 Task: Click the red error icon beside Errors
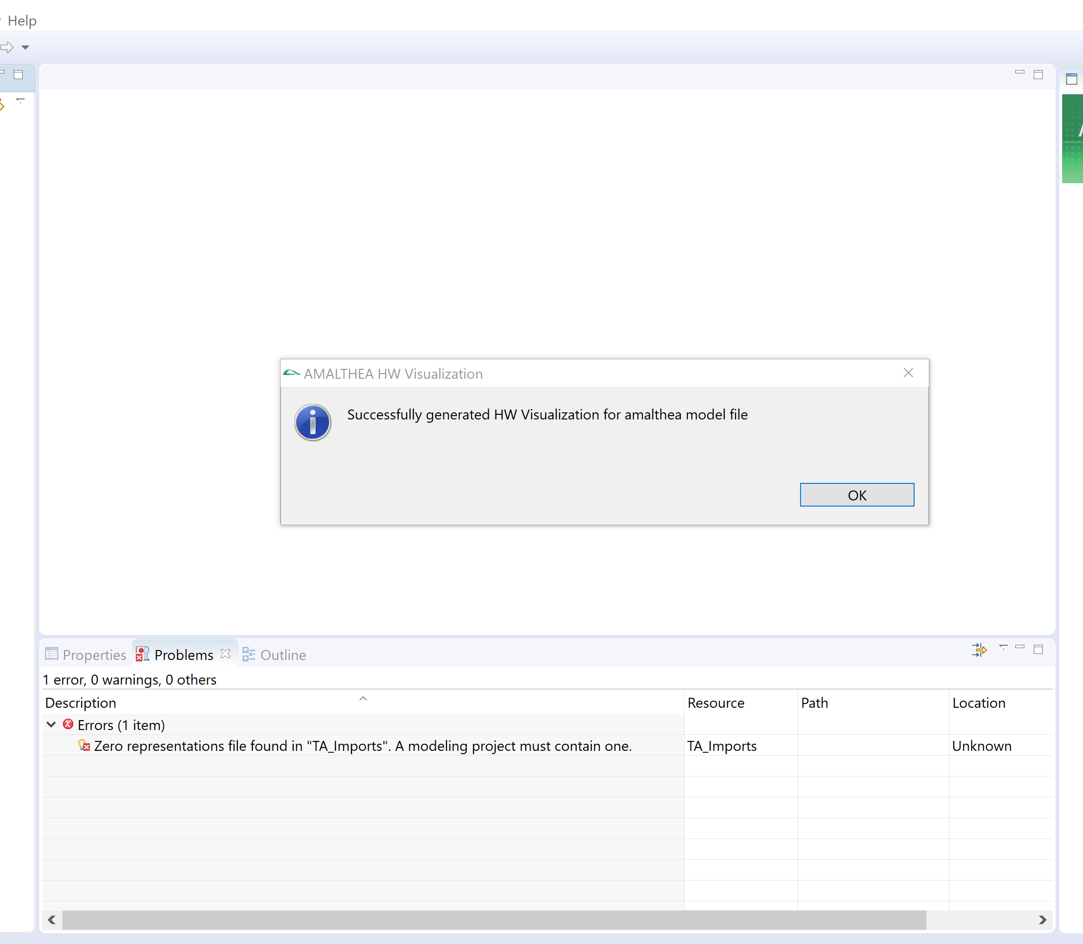tap(68, 724)
